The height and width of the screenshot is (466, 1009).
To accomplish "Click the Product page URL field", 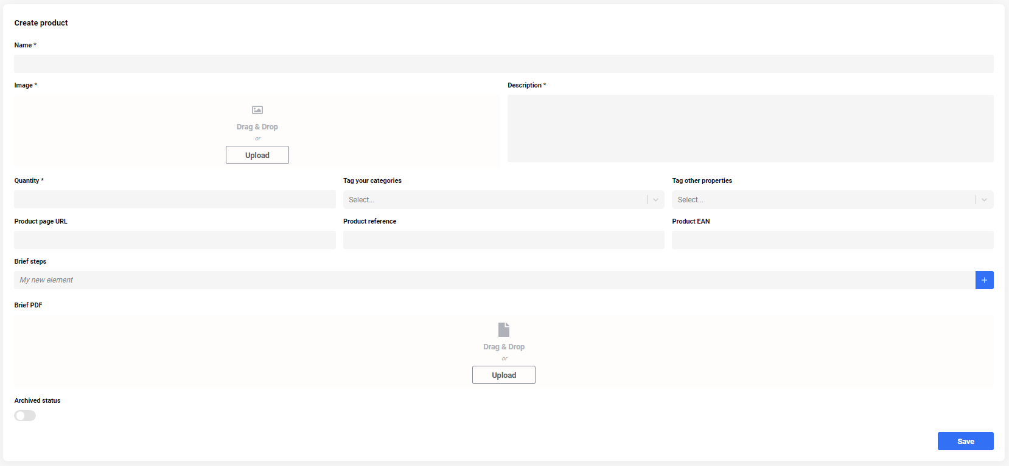I will (x=175, y=240).
